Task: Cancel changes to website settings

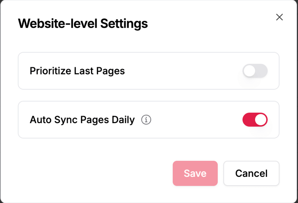Action: [251, 173]
